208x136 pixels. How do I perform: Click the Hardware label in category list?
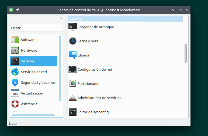click(29, 50)
